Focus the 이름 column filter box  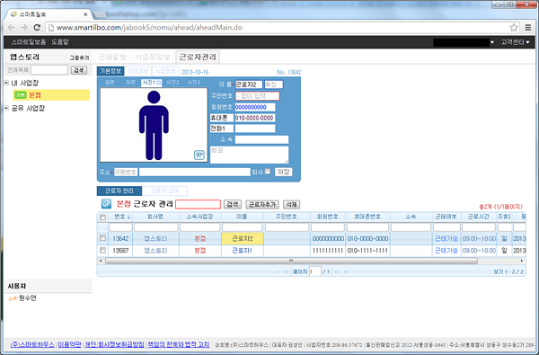point(243,227)
